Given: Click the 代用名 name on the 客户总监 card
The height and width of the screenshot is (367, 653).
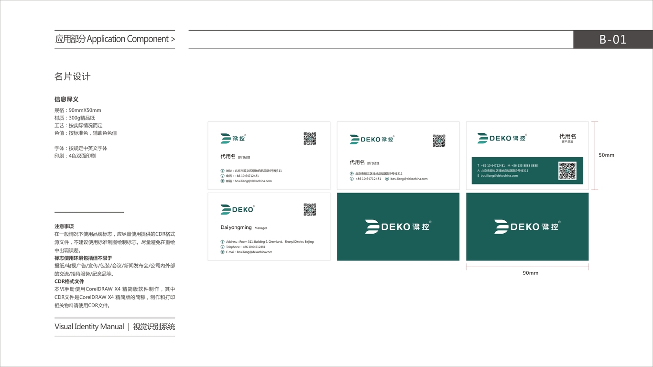Looking at the screenshot, I should coord(567,136).
